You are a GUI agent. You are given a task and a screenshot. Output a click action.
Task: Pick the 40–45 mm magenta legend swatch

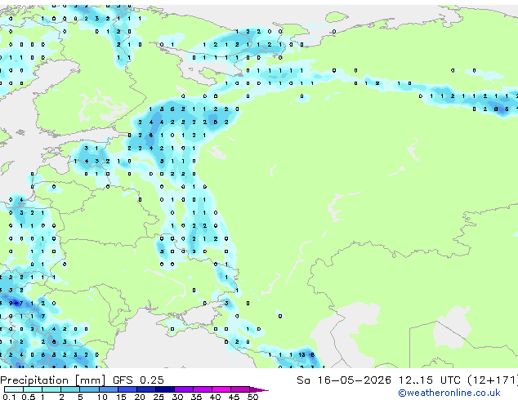221,389
